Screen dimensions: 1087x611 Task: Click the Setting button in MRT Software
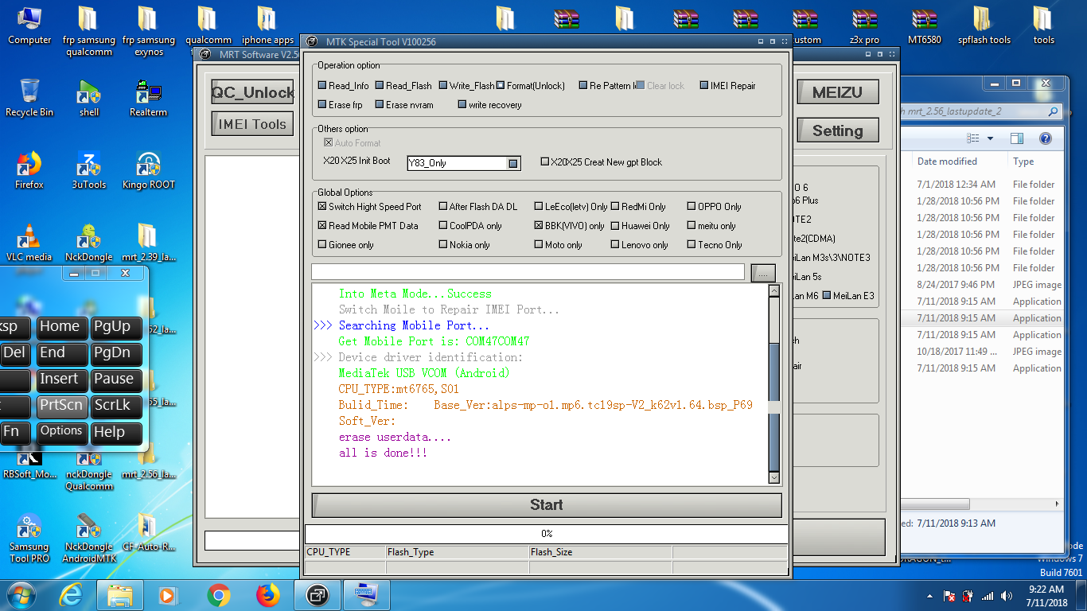837,130
